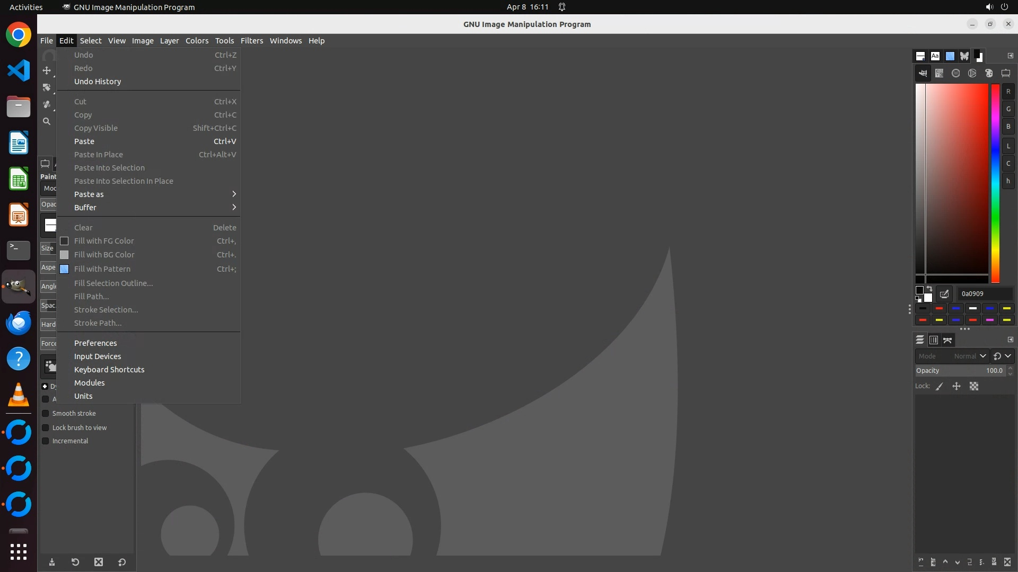Click the hue rainbow slider strip
This screenshot has width=1018, height=572.
[x=996, y=183]
